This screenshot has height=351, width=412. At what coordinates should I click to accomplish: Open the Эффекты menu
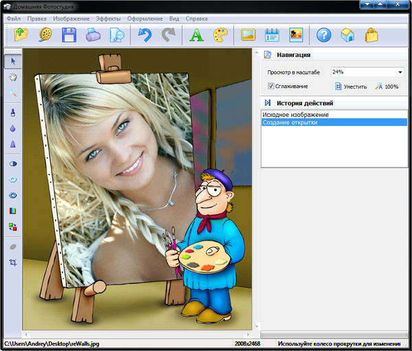[x=107, y=19]
